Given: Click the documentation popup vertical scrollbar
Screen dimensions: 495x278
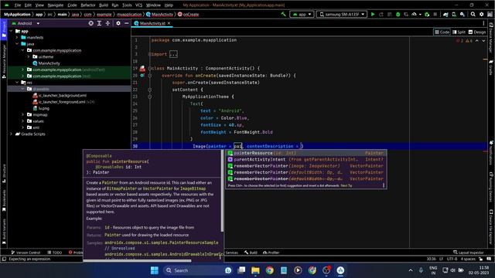Looking at the screenshot, I should pyautogui.click(x=222, y=192).
